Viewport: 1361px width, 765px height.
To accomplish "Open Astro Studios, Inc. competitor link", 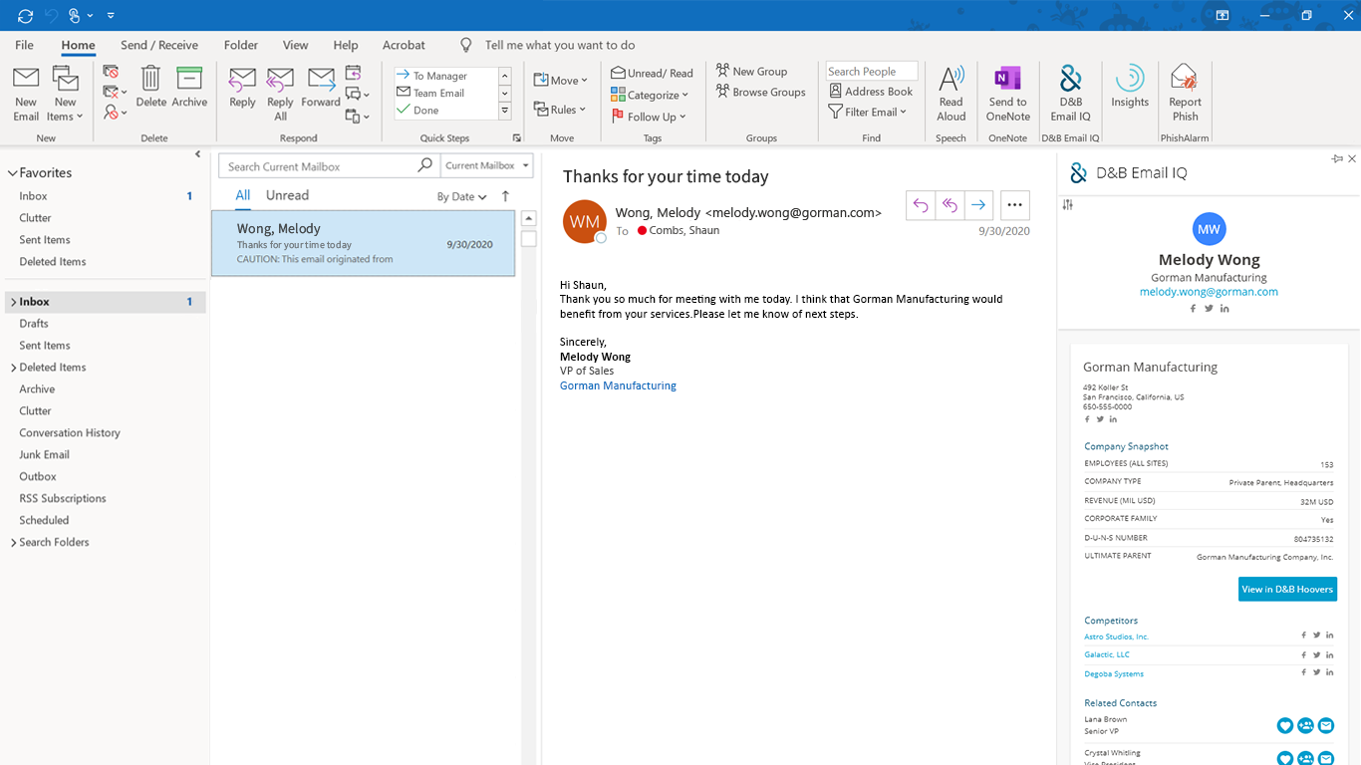I will click(1116, 637).
